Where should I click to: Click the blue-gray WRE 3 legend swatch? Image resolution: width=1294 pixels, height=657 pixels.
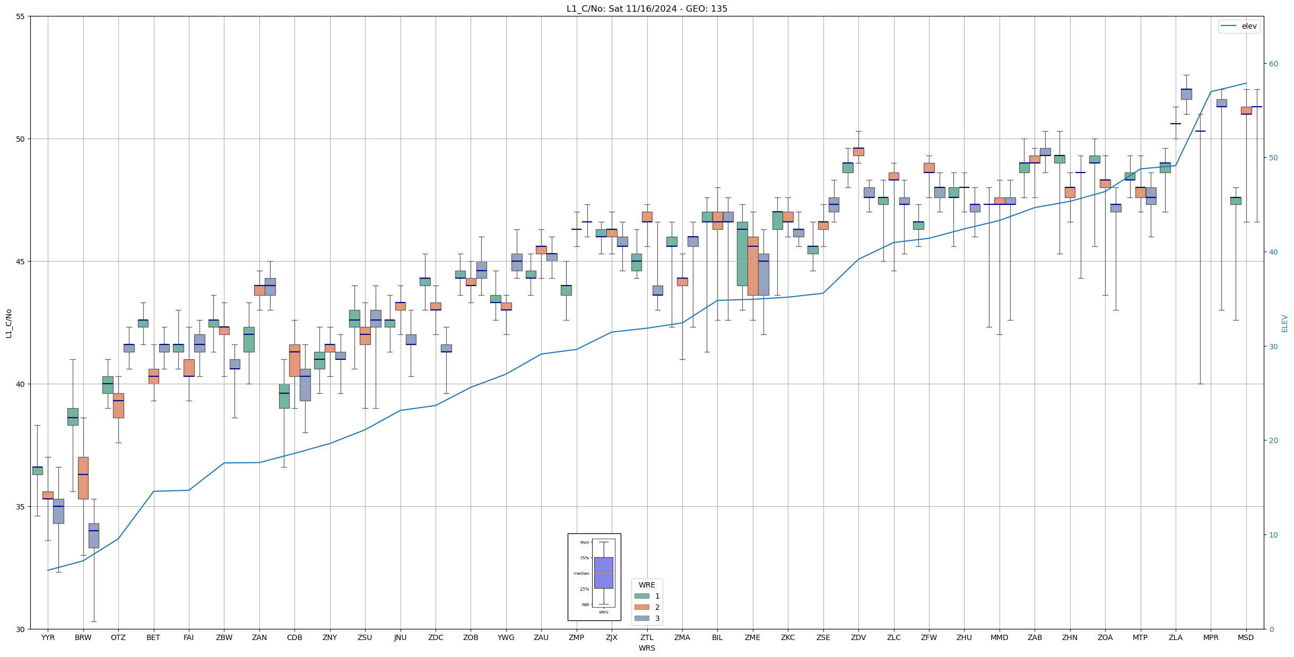pyautogui.click(x=641, y=618)
